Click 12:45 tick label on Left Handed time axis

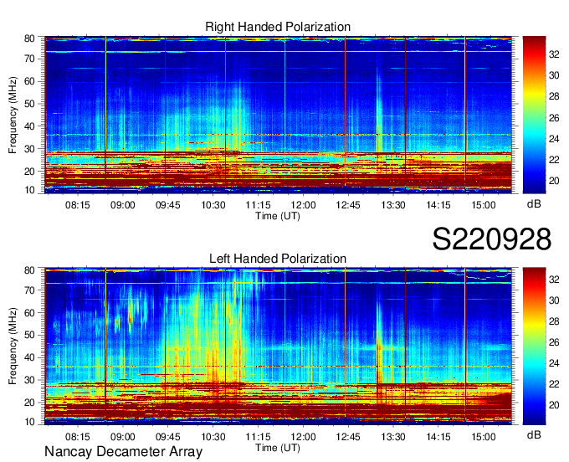[x=348, y=437]
